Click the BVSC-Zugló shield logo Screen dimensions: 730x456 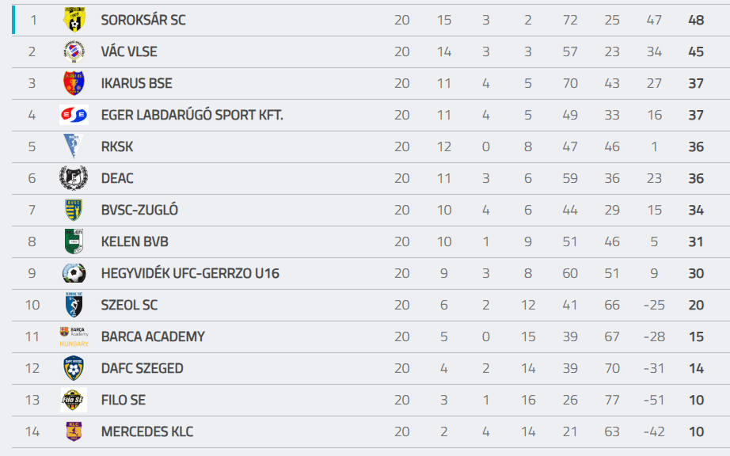click(74, 210)
